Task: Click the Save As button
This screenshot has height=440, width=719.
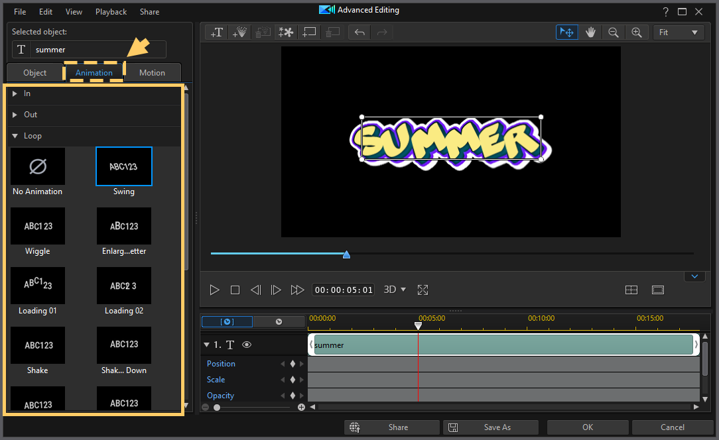Action: point(491,427)
